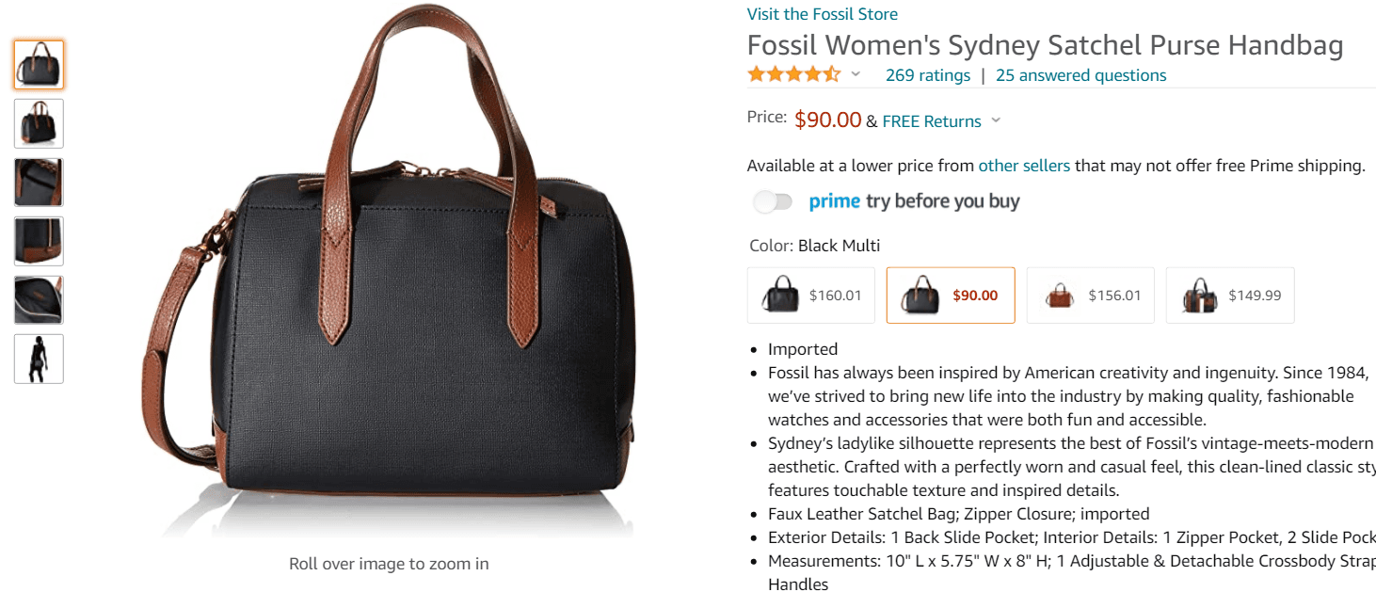1376x592 pixels.
Task: Visit the Fossil Store
Action: pos(823,13)
